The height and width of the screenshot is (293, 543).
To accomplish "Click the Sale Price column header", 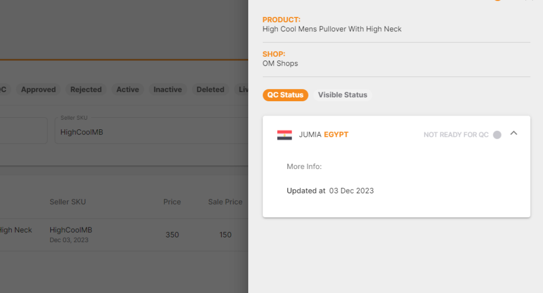I will 225,202.
